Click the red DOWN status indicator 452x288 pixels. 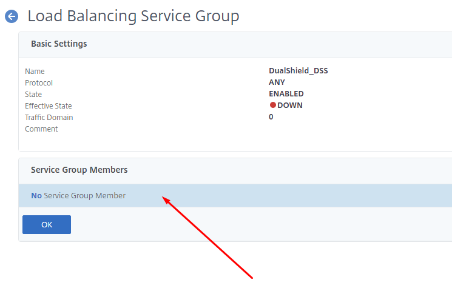(x=273, y=105)
